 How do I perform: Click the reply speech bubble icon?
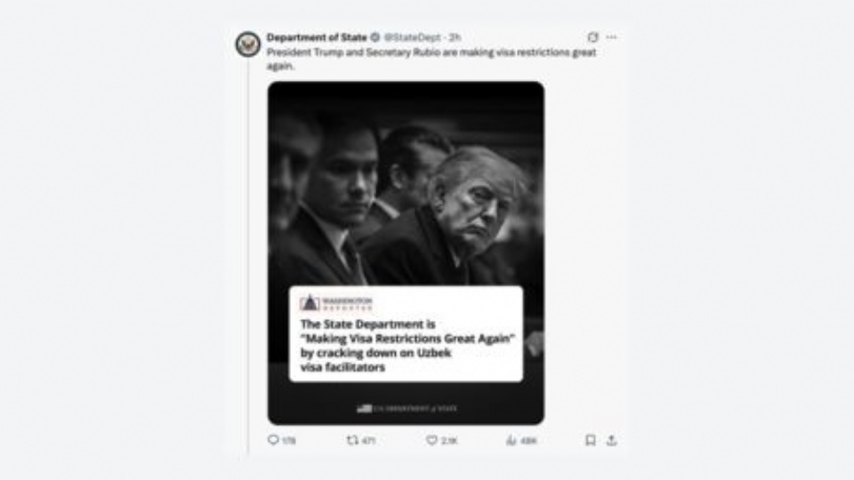click(273, 440)
